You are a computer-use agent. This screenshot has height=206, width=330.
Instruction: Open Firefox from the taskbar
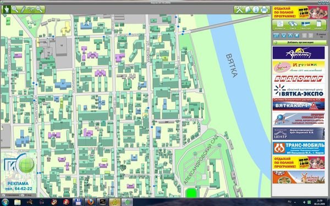91,202
